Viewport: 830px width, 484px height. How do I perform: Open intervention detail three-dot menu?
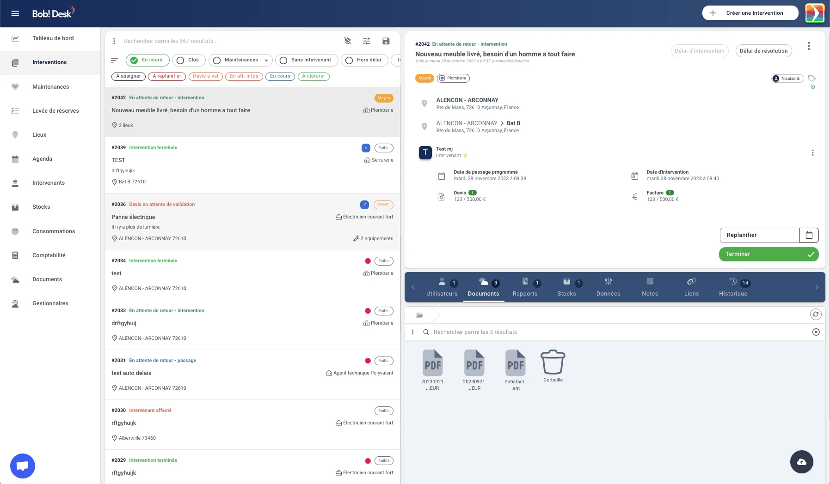(x=809, y=46)
